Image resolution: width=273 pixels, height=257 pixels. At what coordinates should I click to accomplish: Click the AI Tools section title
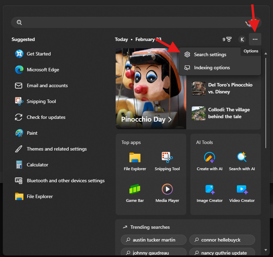(x=204, y=142)
